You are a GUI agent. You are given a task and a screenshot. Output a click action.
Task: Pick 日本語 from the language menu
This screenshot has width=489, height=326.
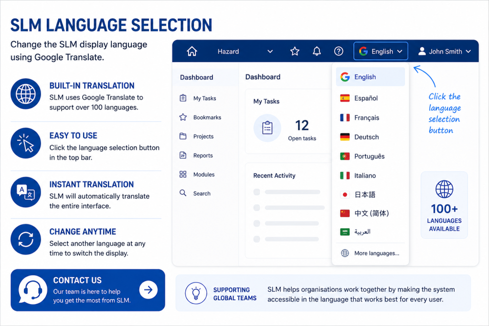tap(371, 195)
